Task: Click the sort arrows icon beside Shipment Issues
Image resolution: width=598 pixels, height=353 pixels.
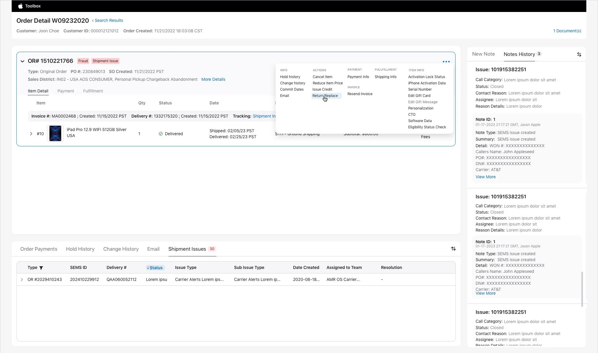Action: [453, 249]
